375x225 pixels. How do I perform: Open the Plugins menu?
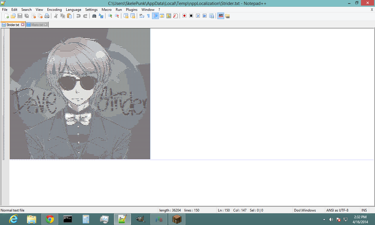(x=132, y=10)
